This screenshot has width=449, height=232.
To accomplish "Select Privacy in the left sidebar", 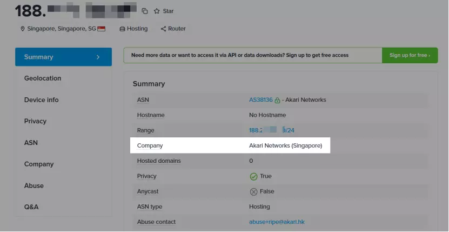I will [x=35, y=121].
